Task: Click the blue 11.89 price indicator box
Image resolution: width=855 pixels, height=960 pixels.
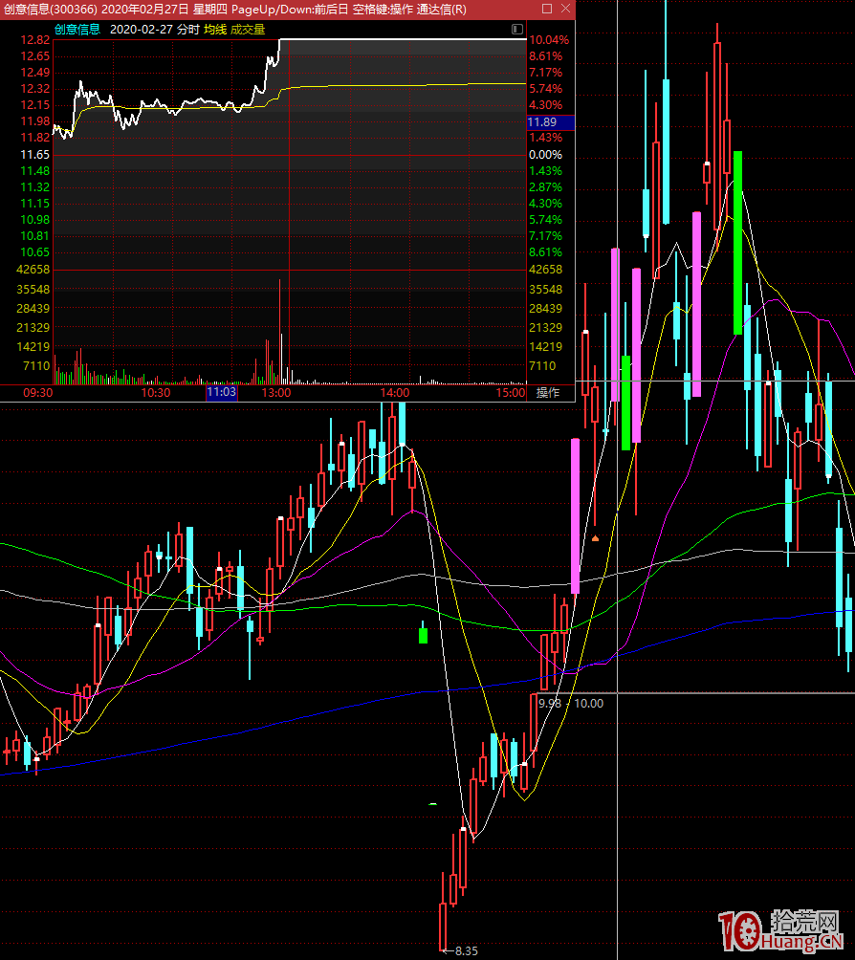Action: [x=550, y=122]
